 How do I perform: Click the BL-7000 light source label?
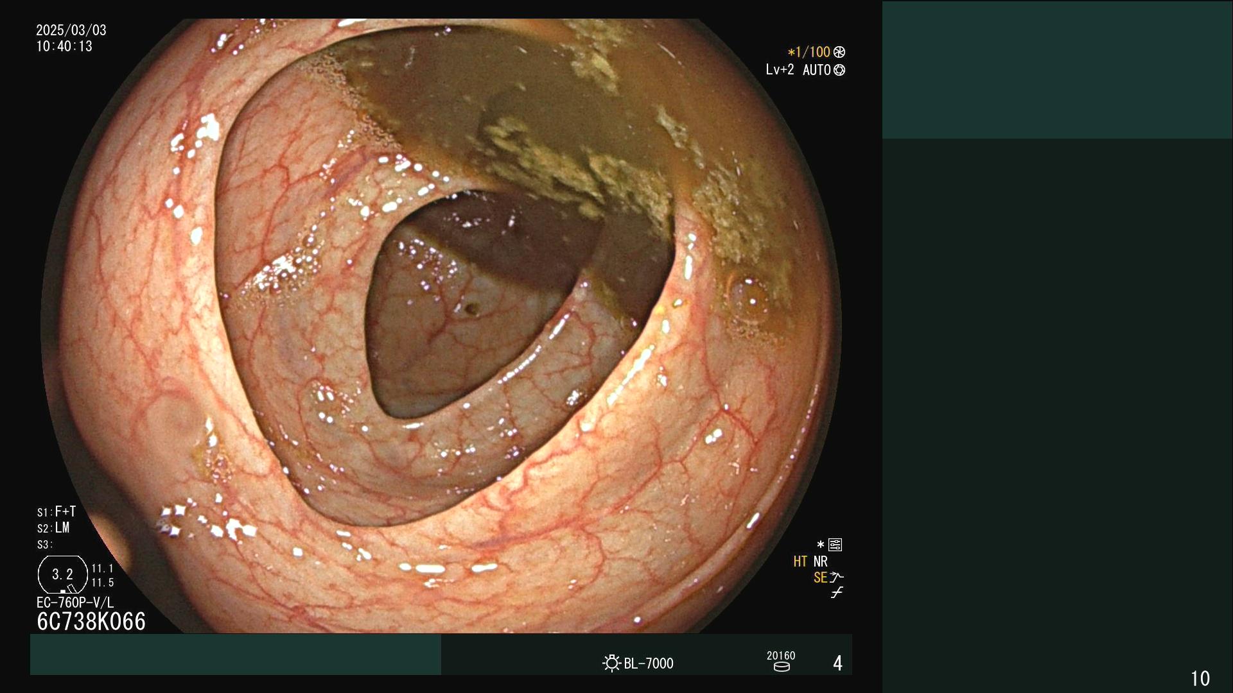[649, 663]
